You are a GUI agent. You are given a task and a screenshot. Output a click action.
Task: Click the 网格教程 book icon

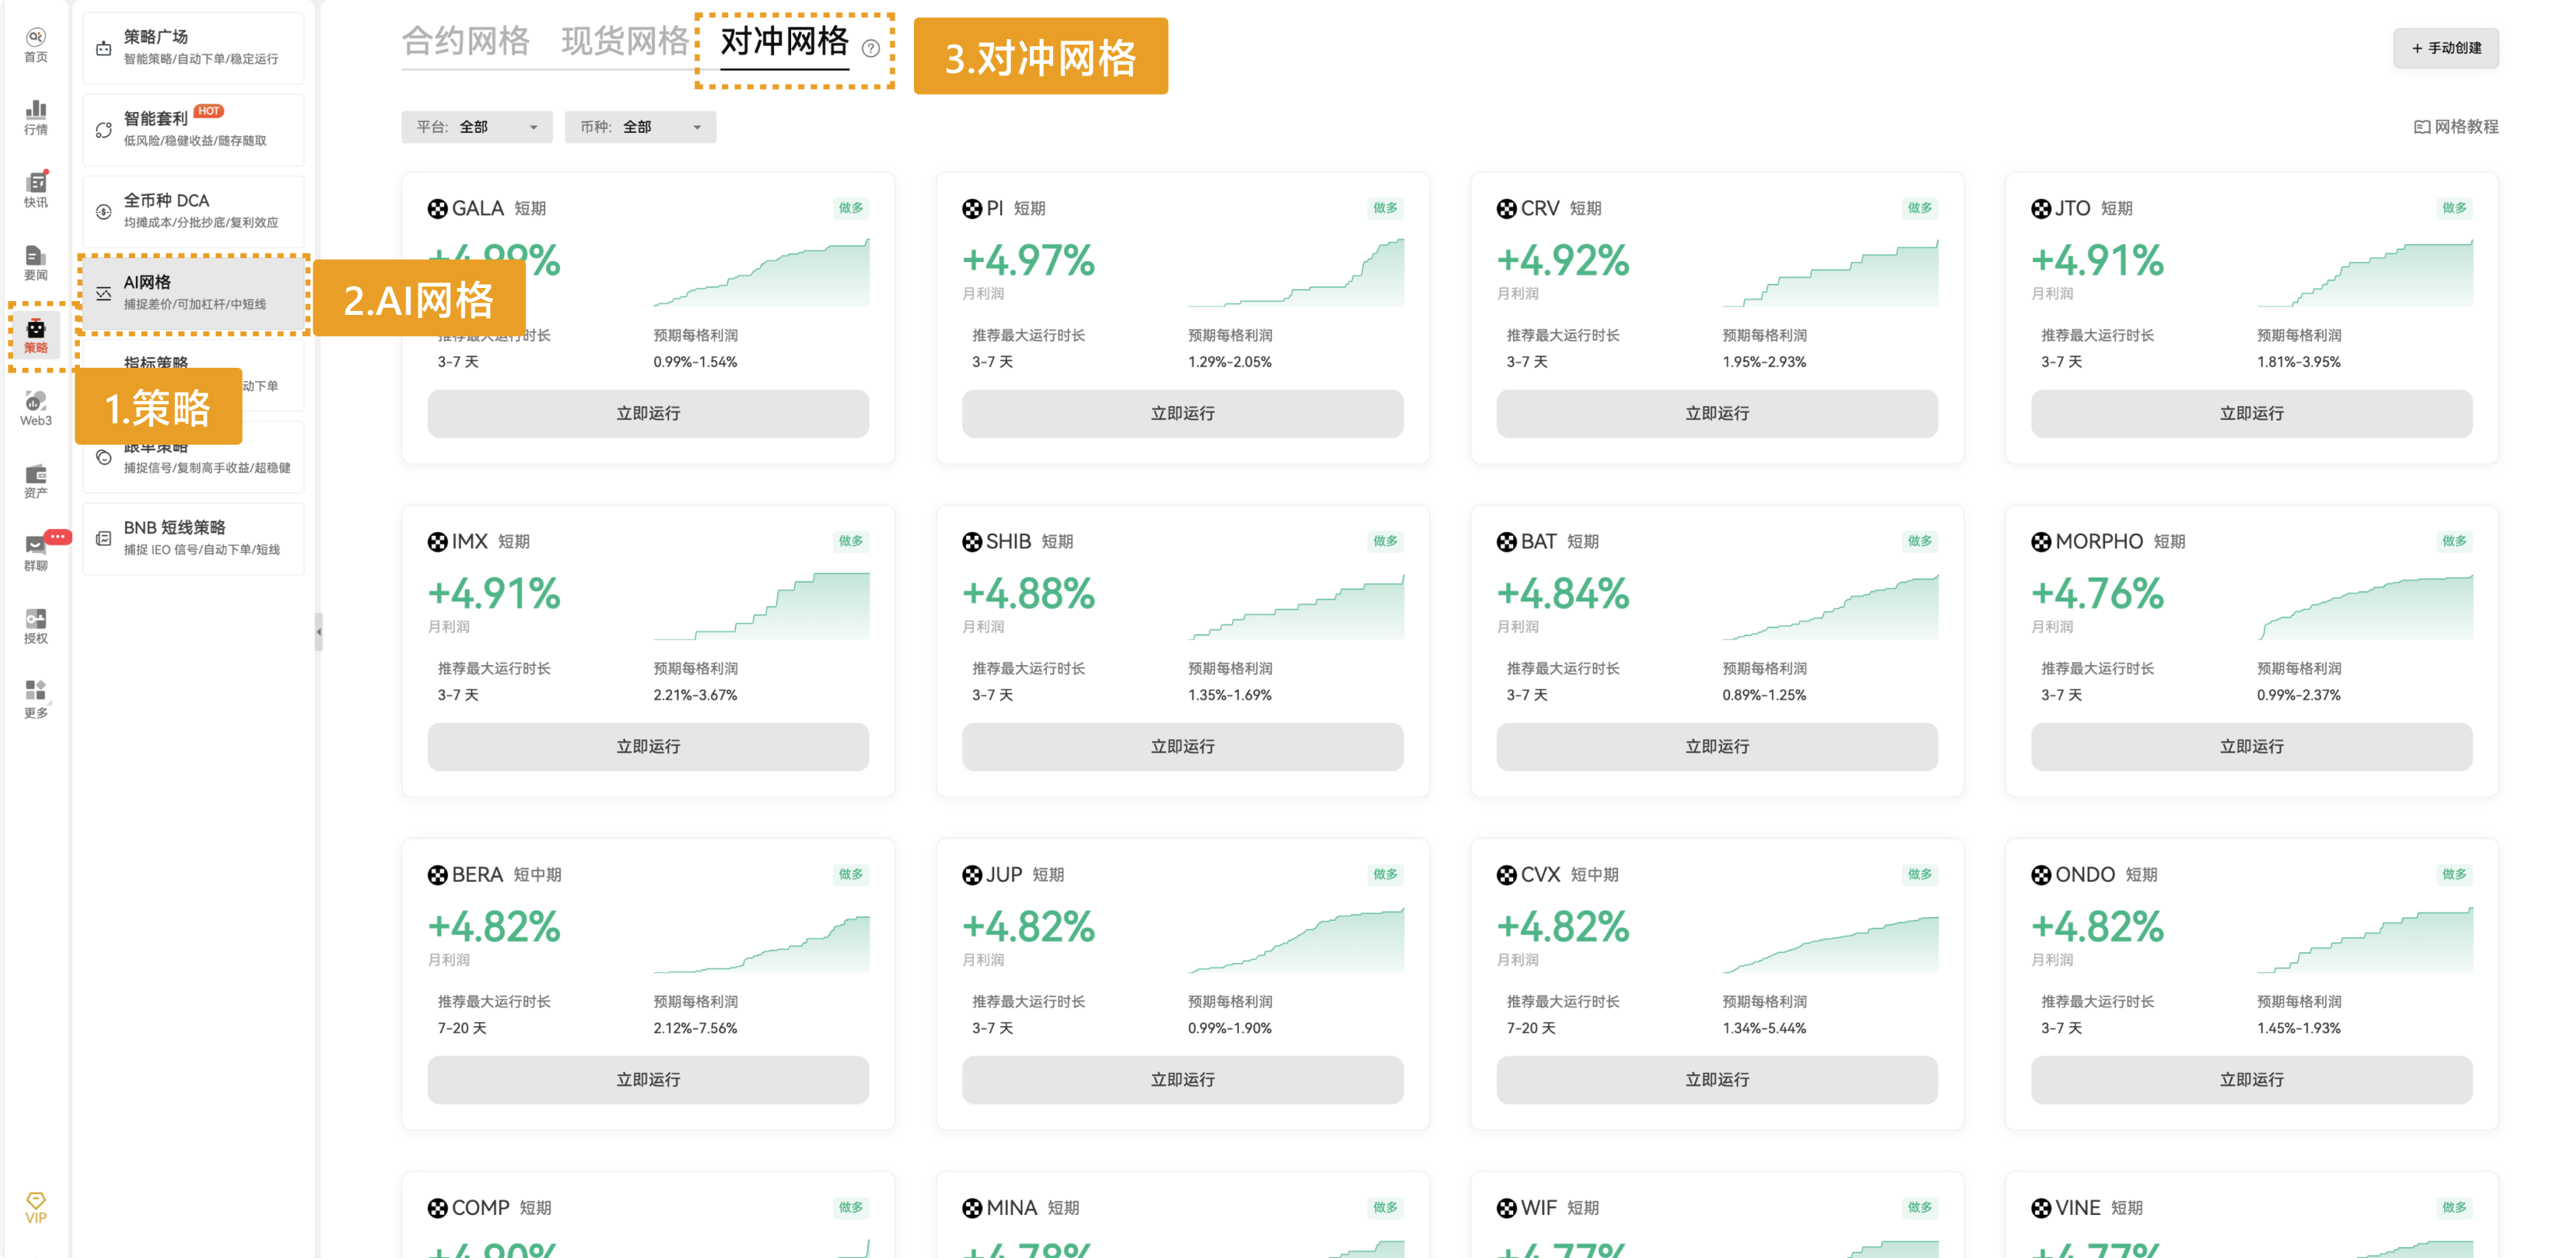2422,127
